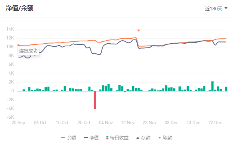Toggle the 余额 legend series
The width and height of the screenshot is (234, 144).
[69, 137]
